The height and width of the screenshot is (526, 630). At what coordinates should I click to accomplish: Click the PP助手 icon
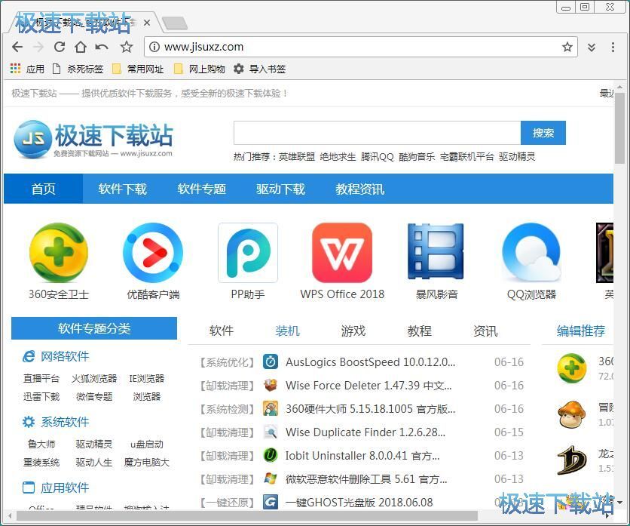(x=248, y=252)
